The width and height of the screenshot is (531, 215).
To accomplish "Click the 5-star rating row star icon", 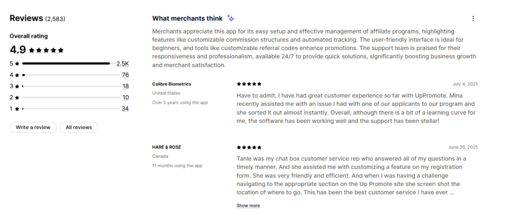I will click(x=17, y=64).
